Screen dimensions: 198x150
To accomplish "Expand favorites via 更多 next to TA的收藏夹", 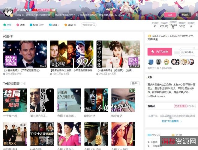I will coord(135,83).
